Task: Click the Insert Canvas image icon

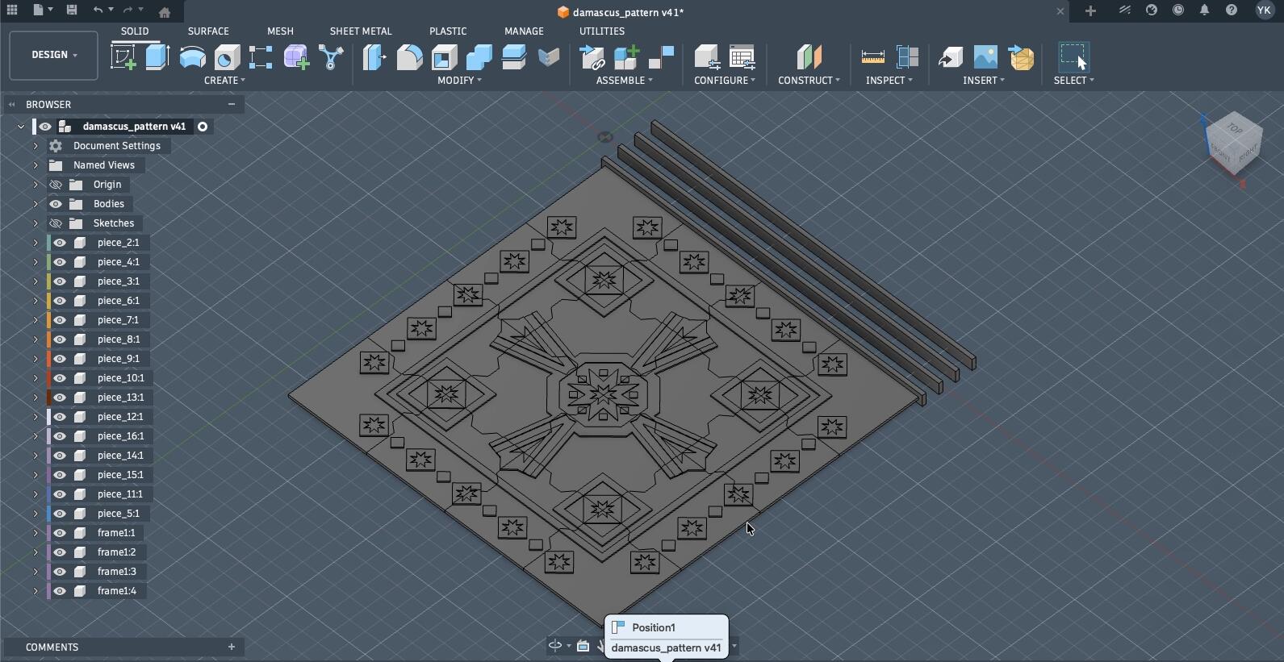Action: (x=985, y=57)
